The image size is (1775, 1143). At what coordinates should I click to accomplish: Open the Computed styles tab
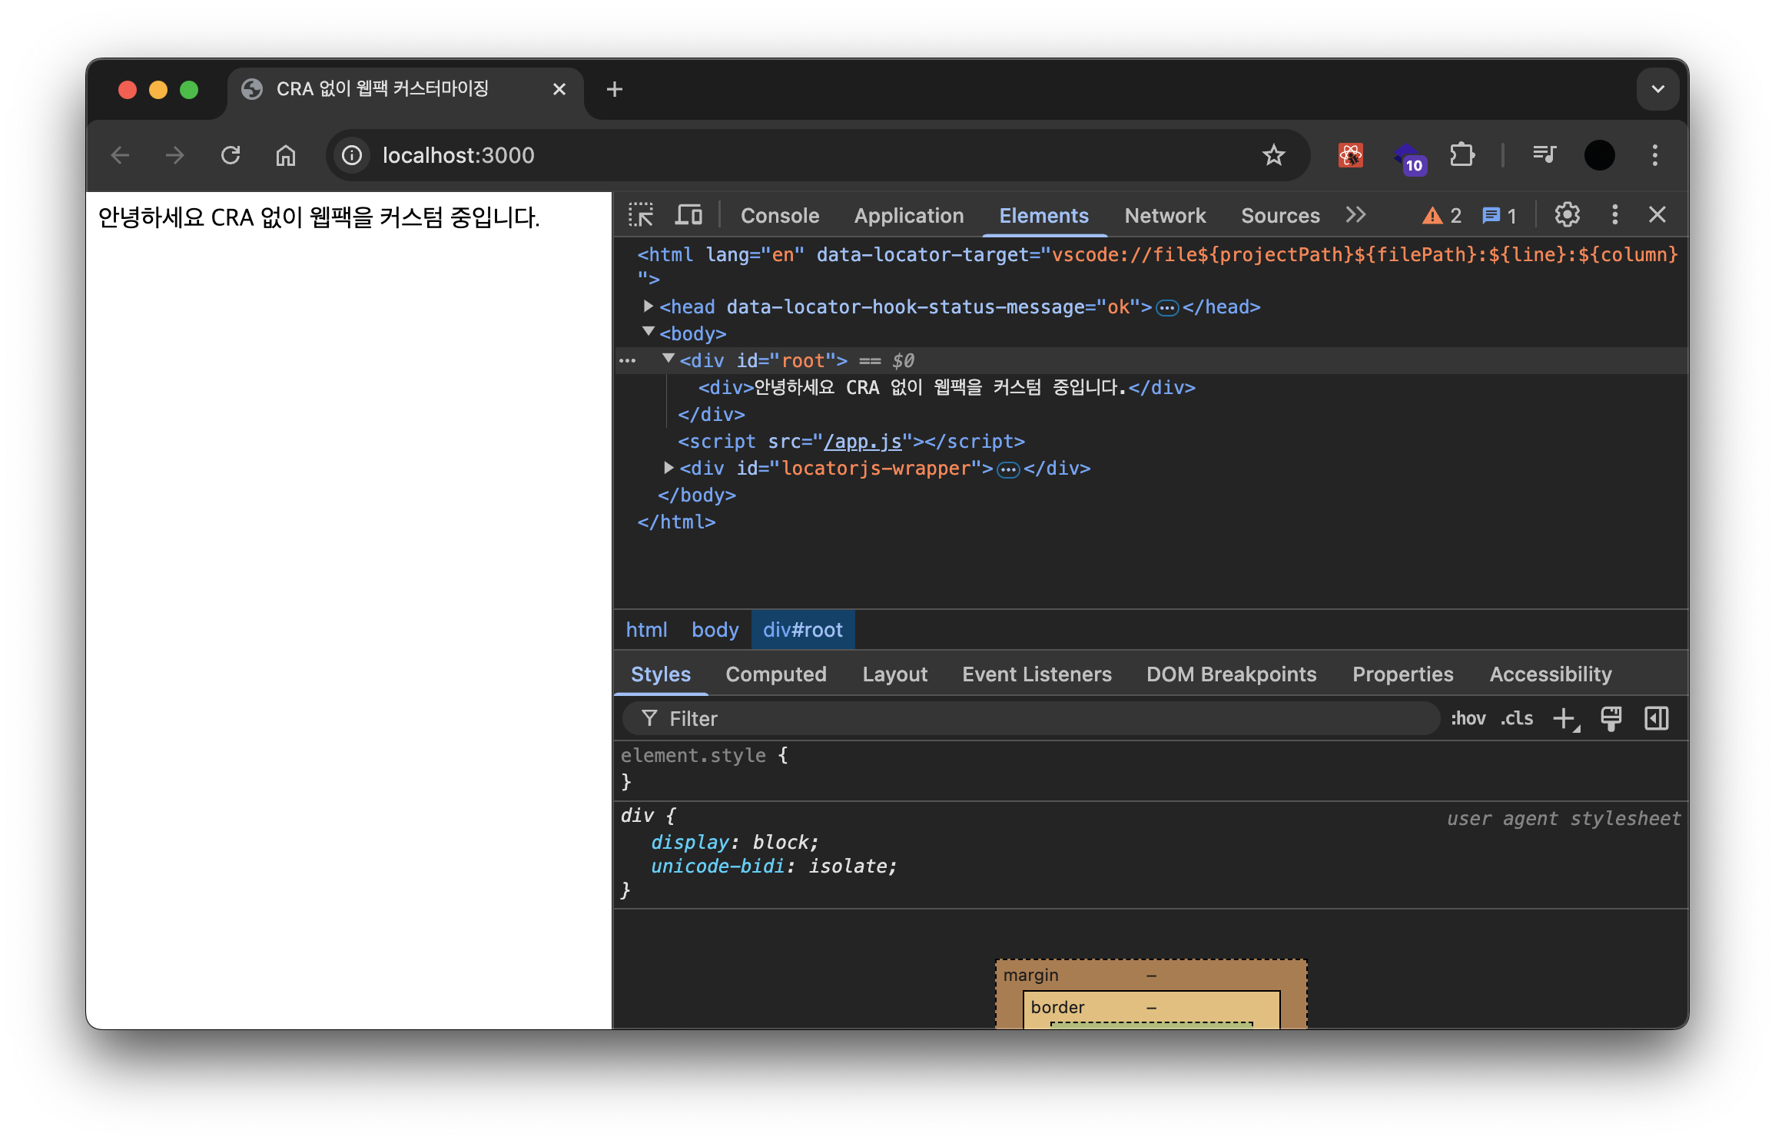tap(775, 674)
